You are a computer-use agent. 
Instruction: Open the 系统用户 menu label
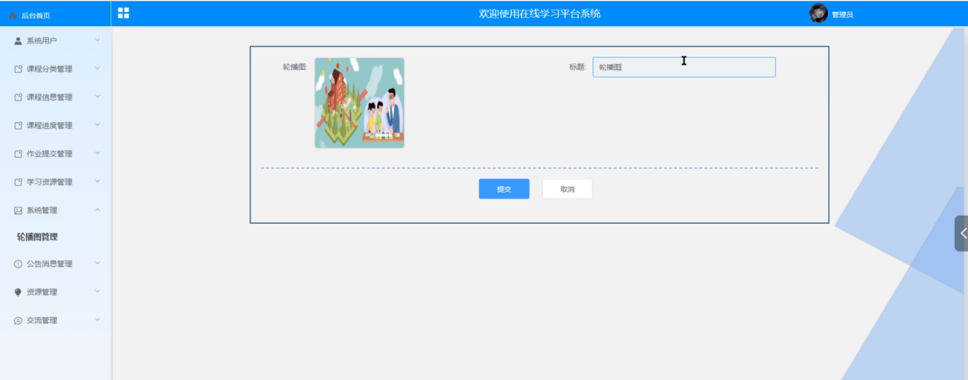pyautogui.click(x=42, y=41)
